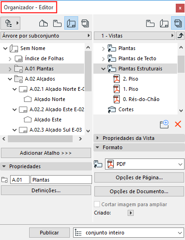Screen dimensions: 185x240
Task: Click the A.01 ID input field
Action: click(20, 180)
